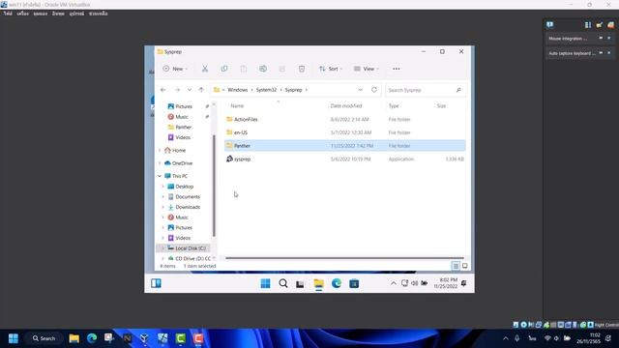Open the Sort dropdown
619x348 pixels.
(331, 69)
